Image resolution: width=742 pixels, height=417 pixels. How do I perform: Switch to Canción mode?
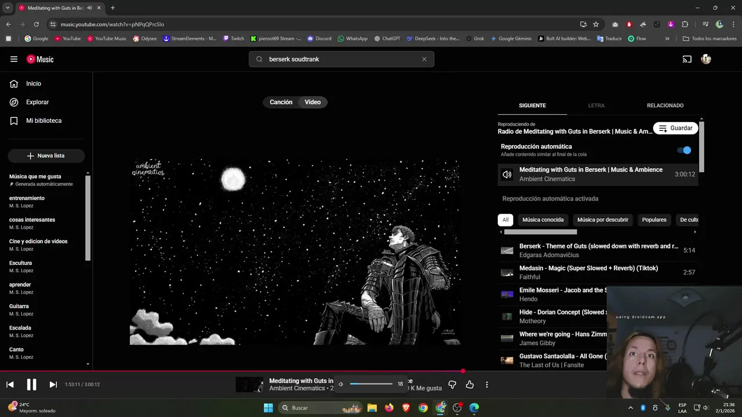click(281, 102)
